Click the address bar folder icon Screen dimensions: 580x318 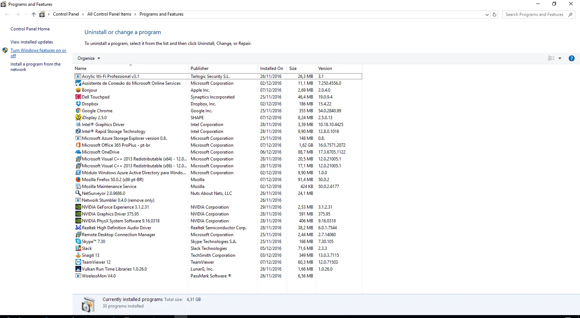[x=42, y=14]
